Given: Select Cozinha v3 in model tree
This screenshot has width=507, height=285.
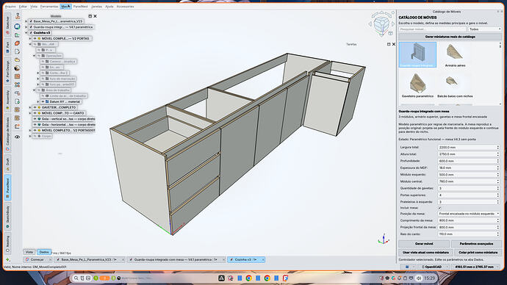Looking at the screenshot, I should [42, 33].
